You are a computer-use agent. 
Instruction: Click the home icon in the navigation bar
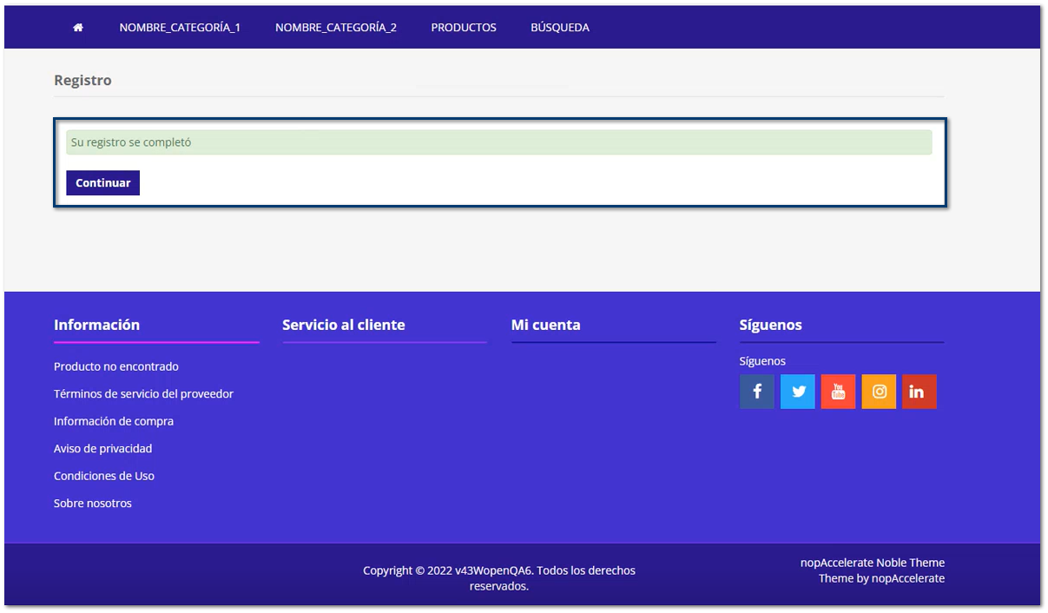click(x=77, y=27)
